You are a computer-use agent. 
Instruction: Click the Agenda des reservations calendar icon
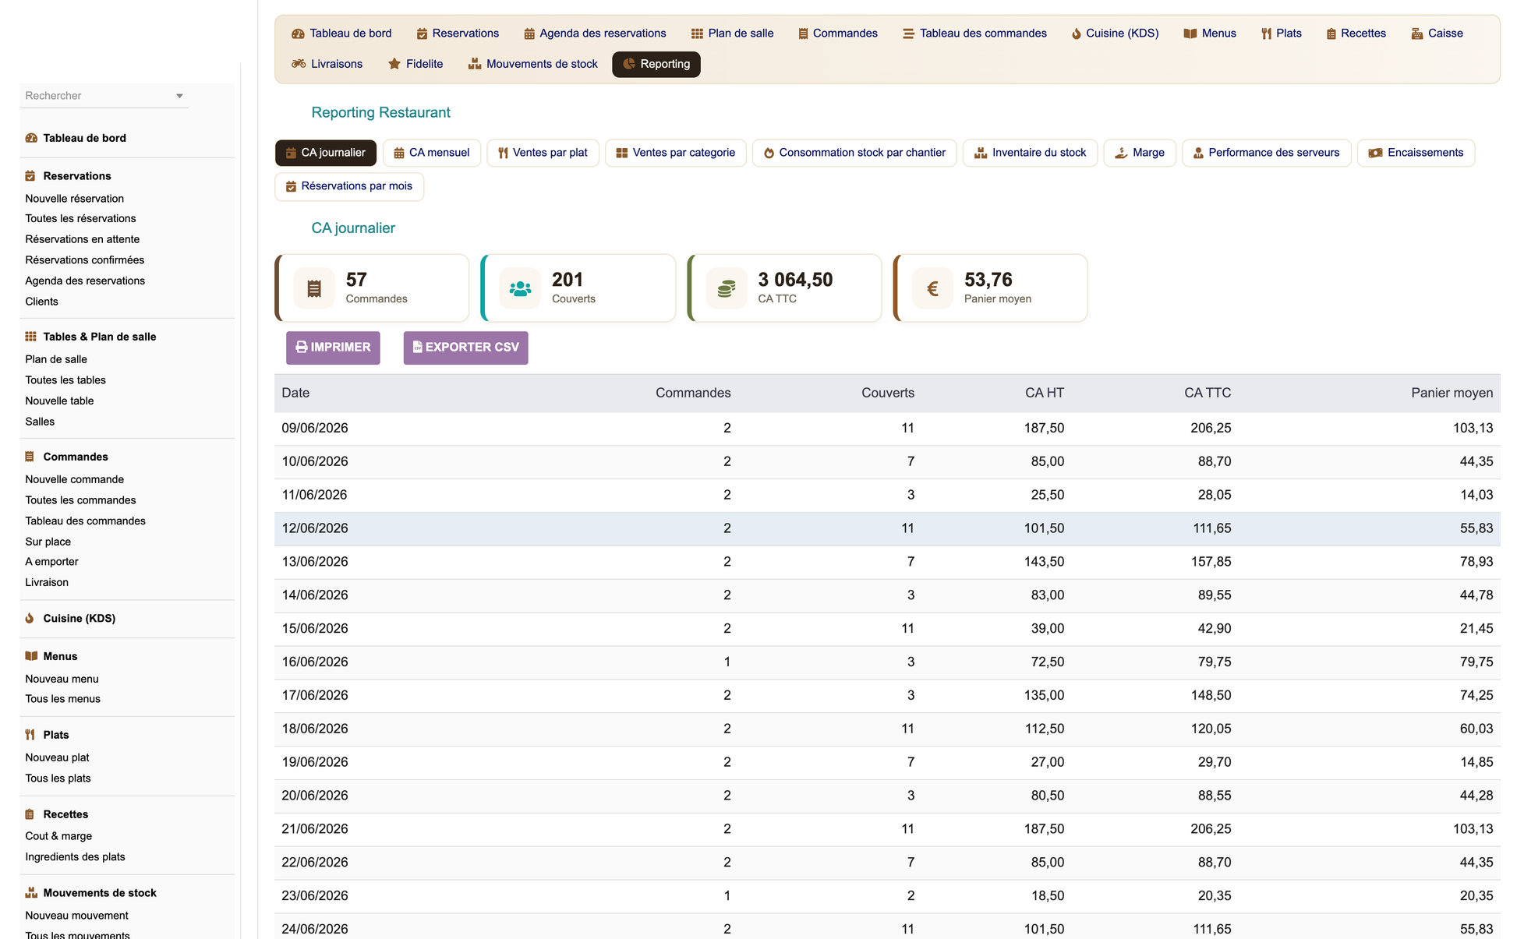[529, 34]
